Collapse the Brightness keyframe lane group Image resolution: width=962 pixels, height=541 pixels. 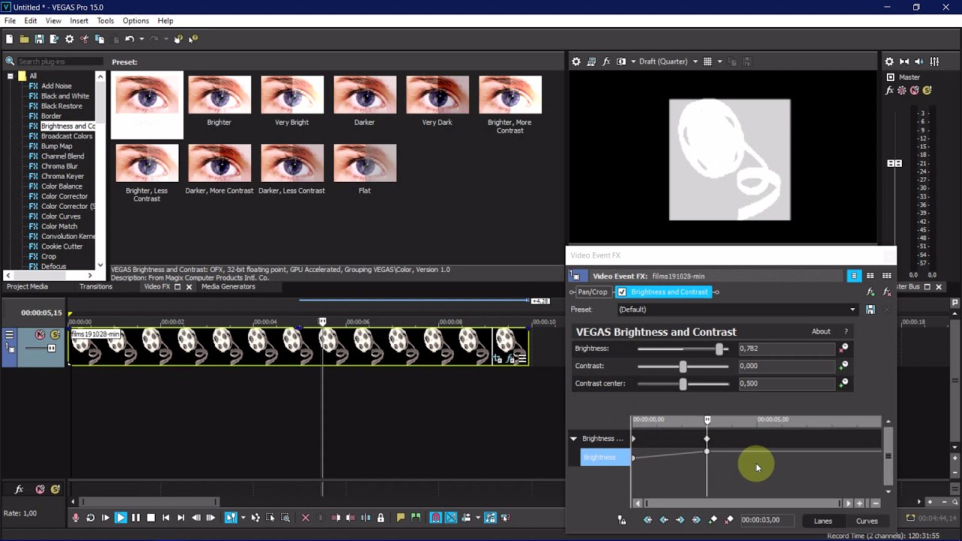pos(573,439)
